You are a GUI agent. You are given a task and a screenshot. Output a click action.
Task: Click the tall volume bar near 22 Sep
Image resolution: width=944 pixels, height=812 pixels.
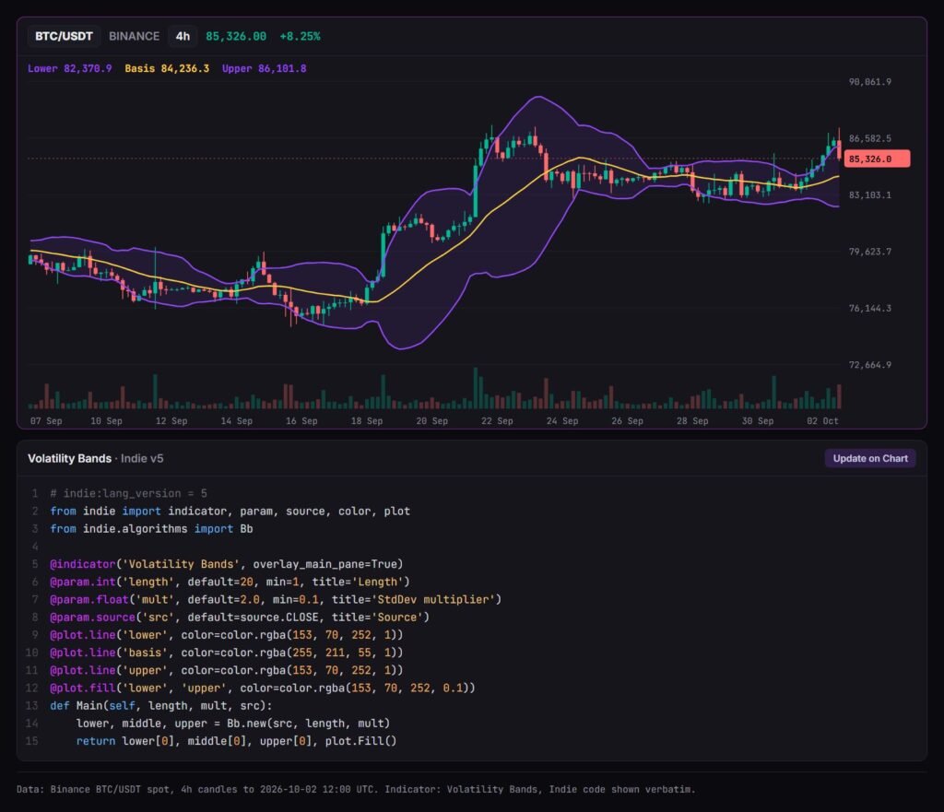[475, 388]
